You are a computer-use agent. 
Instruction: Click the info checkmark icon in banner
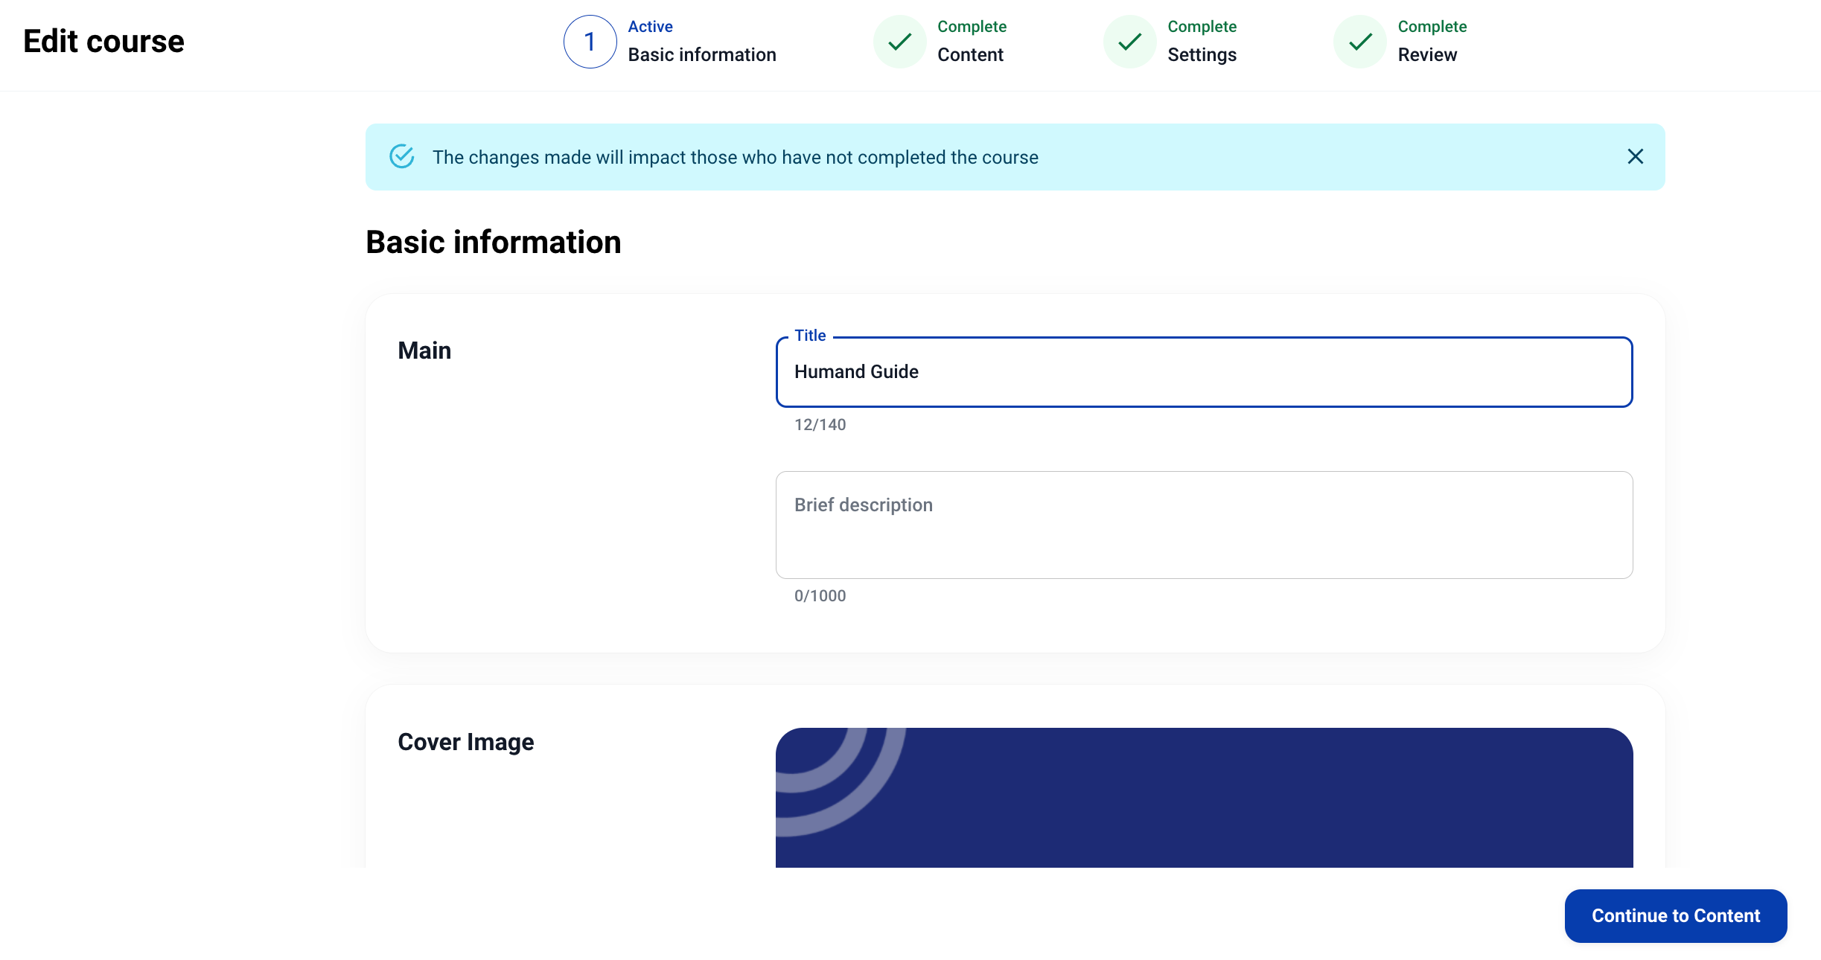click(402, 156)
